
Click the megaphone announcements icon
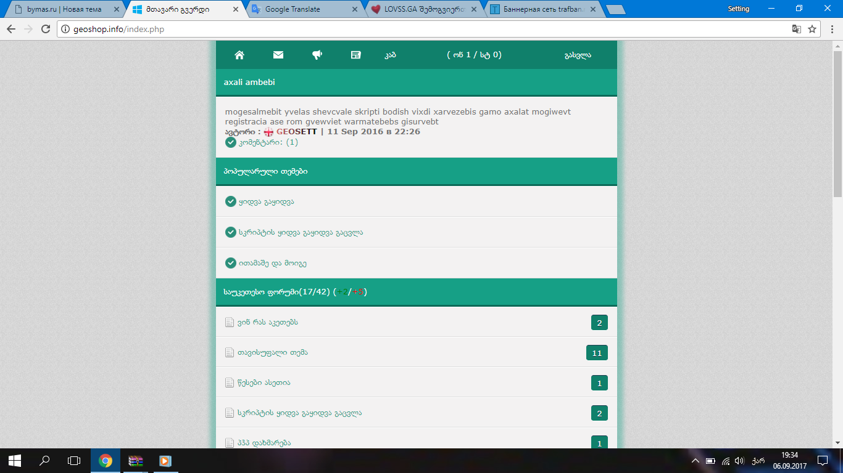point(317,55)
